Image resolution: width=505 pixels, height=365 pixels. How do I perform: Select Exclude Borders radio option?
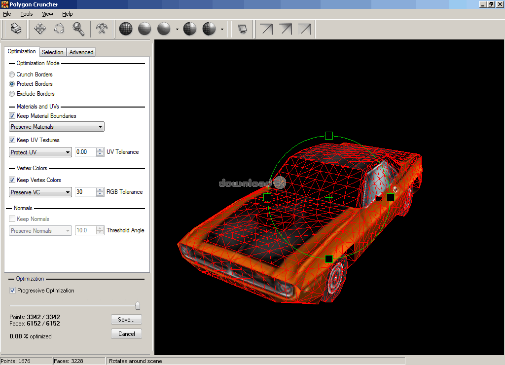click(x=12, y=94)
